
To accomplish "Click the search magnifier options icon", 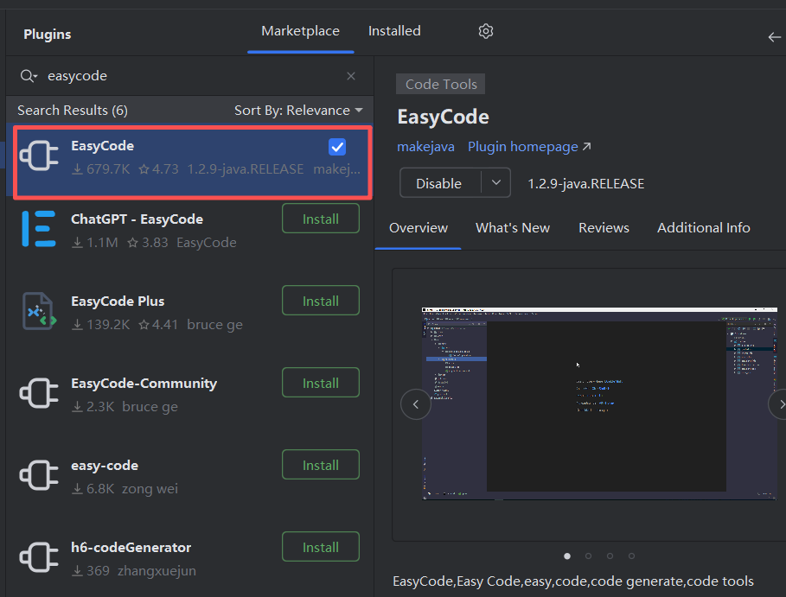I will tap(29, 76).
